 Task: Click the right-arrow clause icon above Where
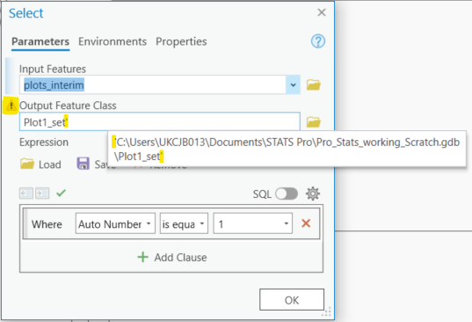42,193
